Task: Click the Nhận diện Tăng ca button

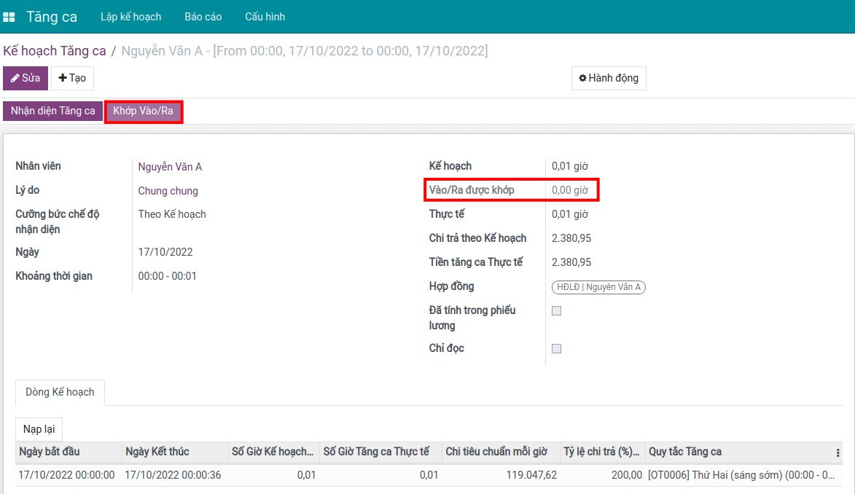Action: [x=52, y=111]
